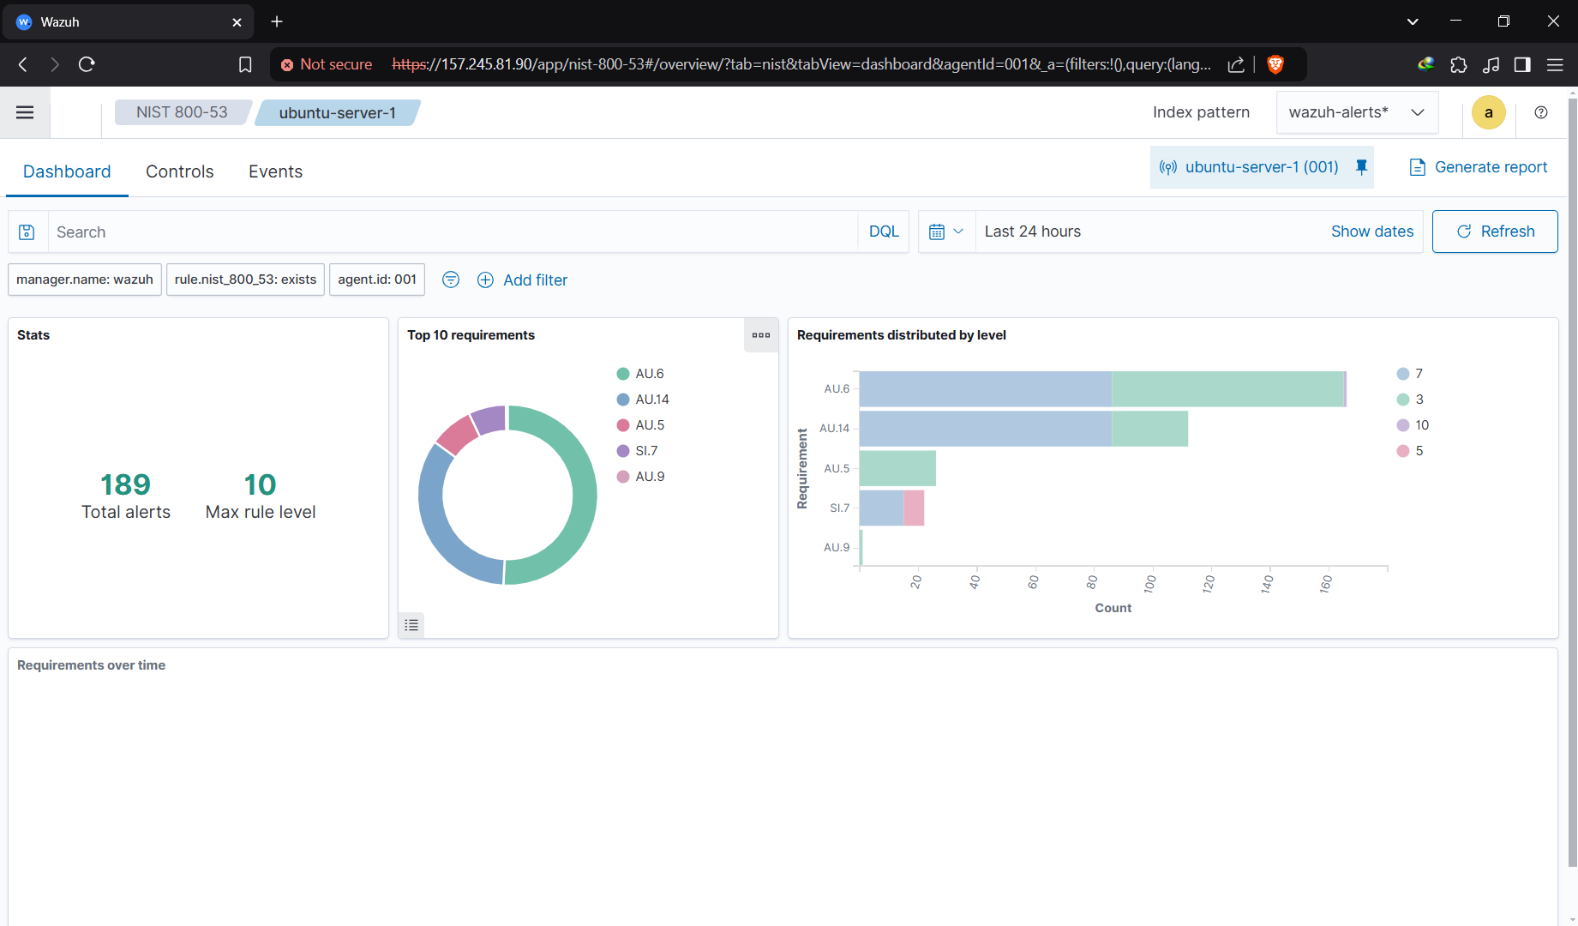Screen dimensions: 1578x926
Task: Toggle the pie chart legend list icon
Action: point(411,625)
